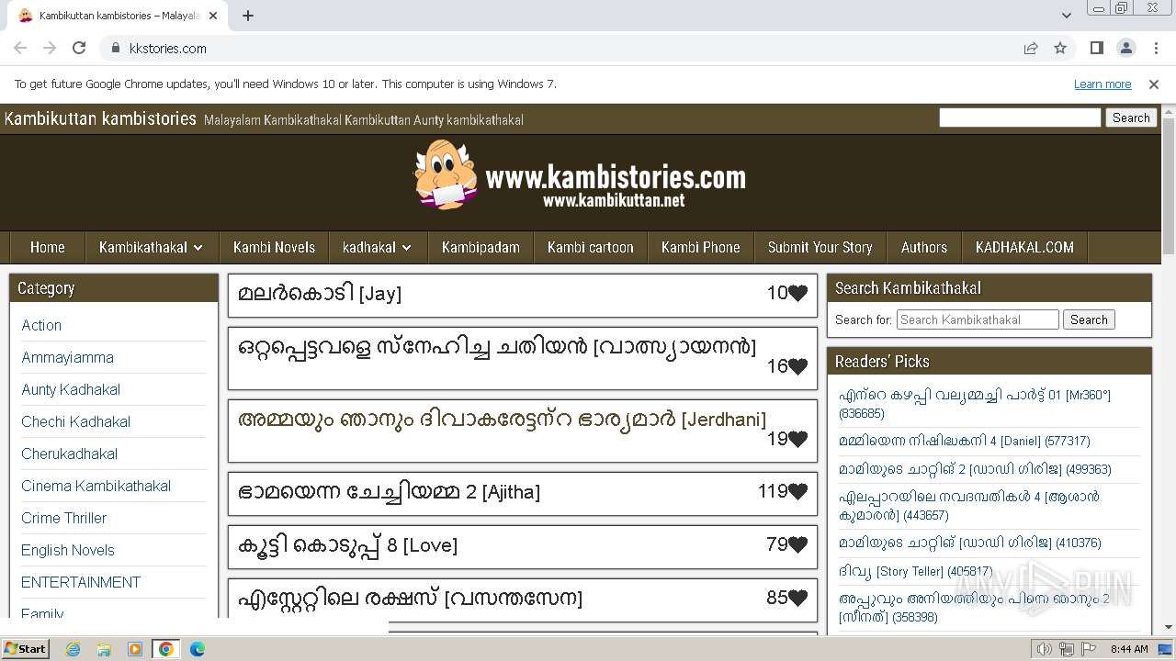Open media player taskbar icon

pyautogui.click(x=135, y=649)
